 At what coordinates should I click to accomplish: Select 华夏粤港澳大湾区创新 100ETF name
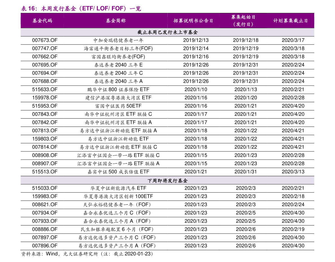coord(118,196)
